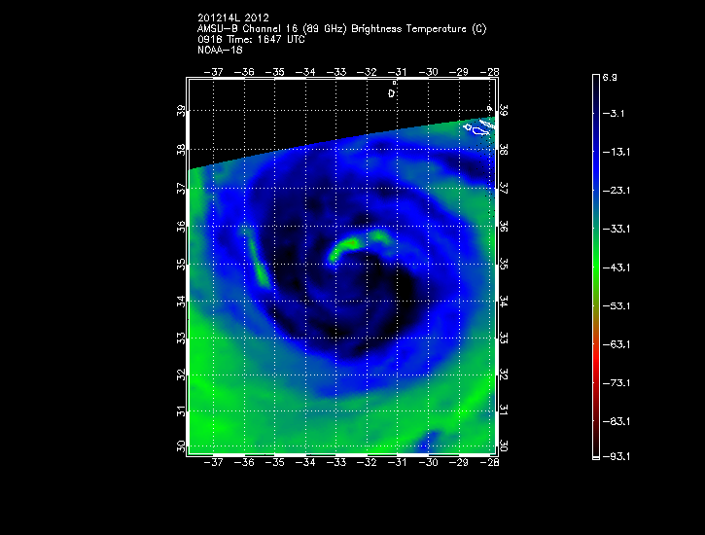Click the -23.1 color scale label
The image size is (705, 535).
click(616, 191)
